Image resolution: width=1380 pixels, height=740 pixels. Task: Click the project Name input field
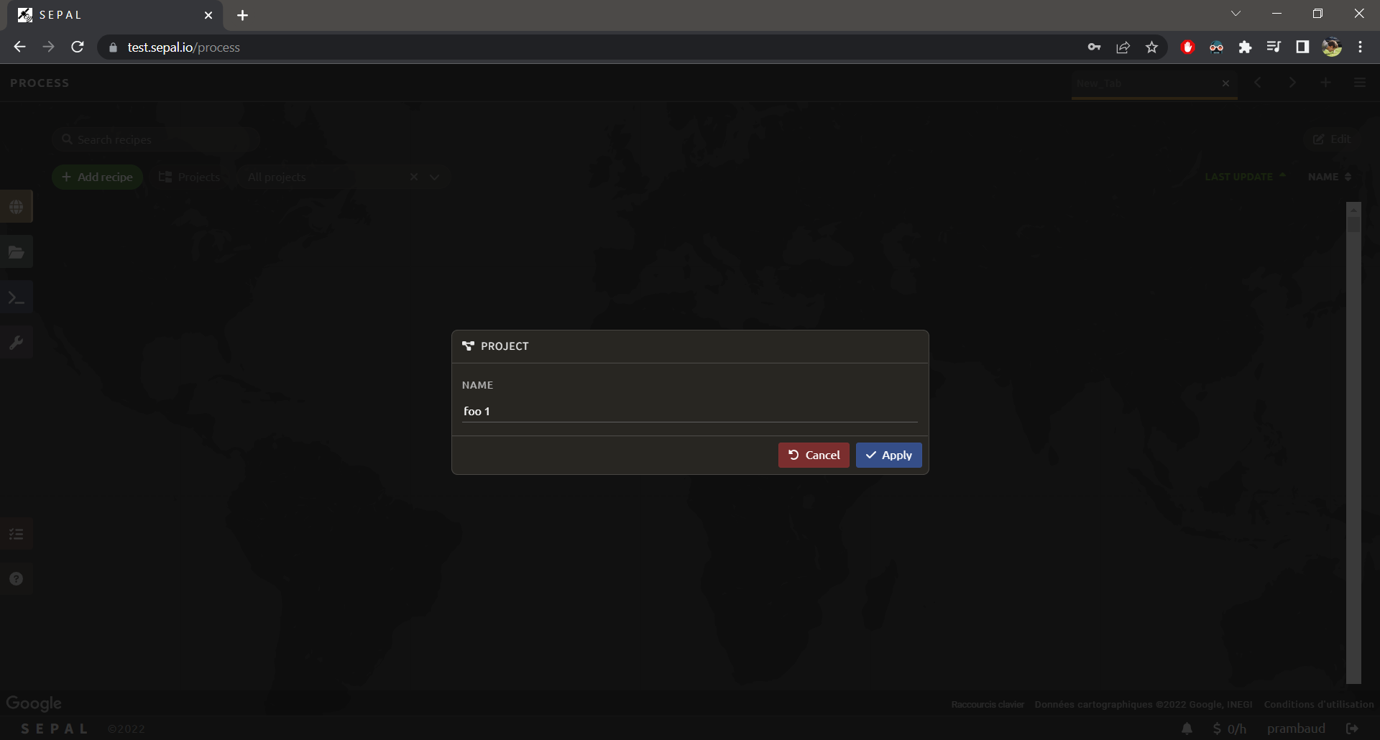click(689, 411)
